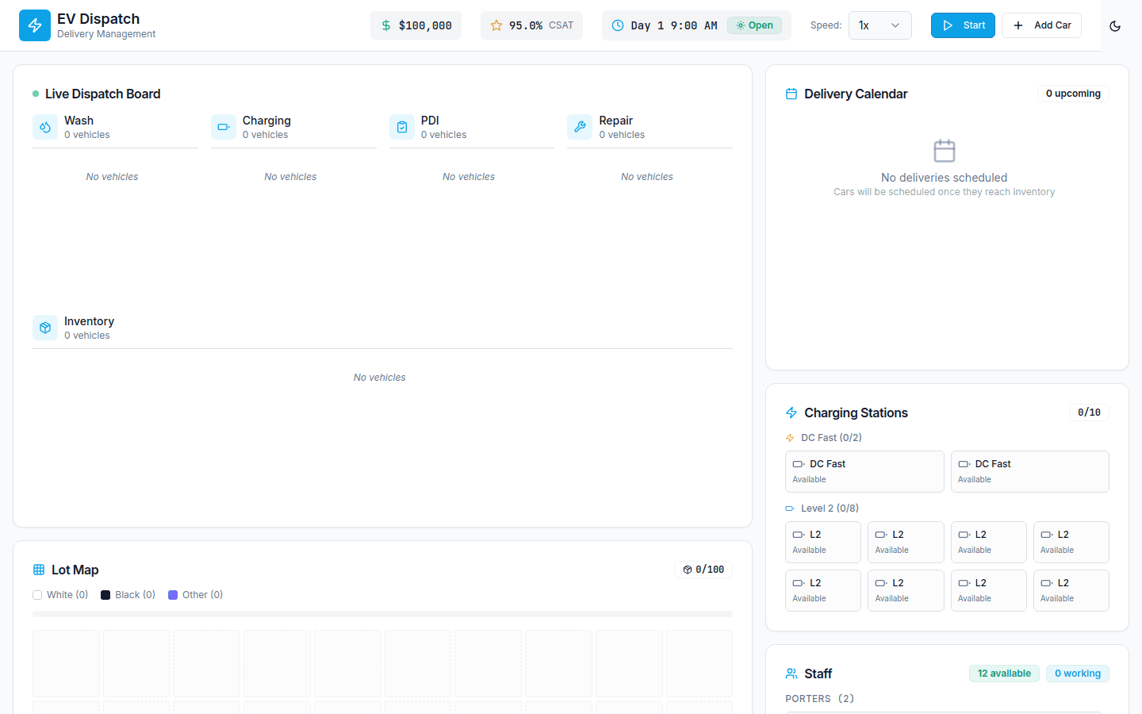The width and height of the screenshot is (1142, 714).
Task: Click the $100,000 balance value
Action: [425, 25]
